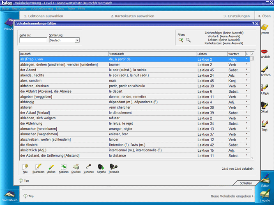
Task: Sort by the Wortart column header
Action: point(236,54)
